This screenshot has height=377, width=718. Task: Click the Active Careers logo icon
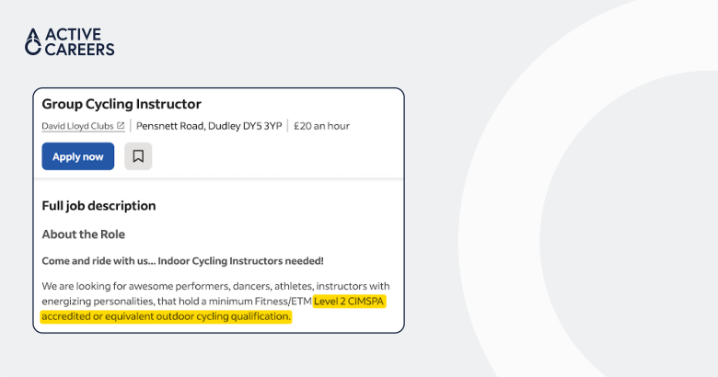tap(33, 42)
